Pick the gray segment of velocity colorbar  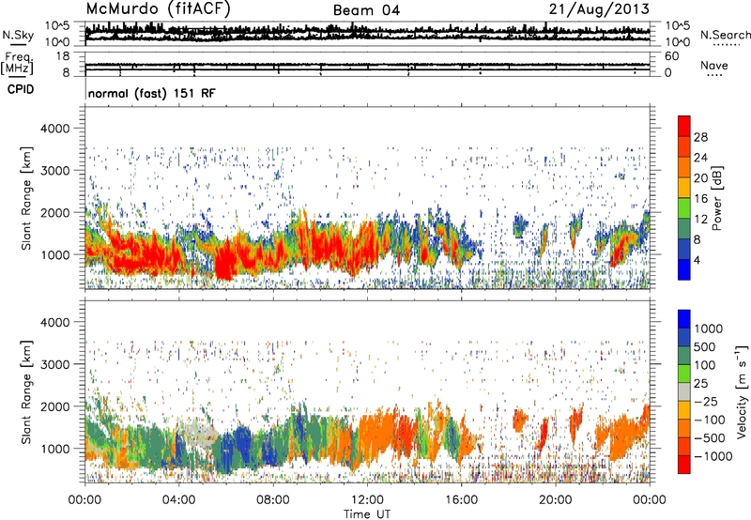[x=684, y=392]
